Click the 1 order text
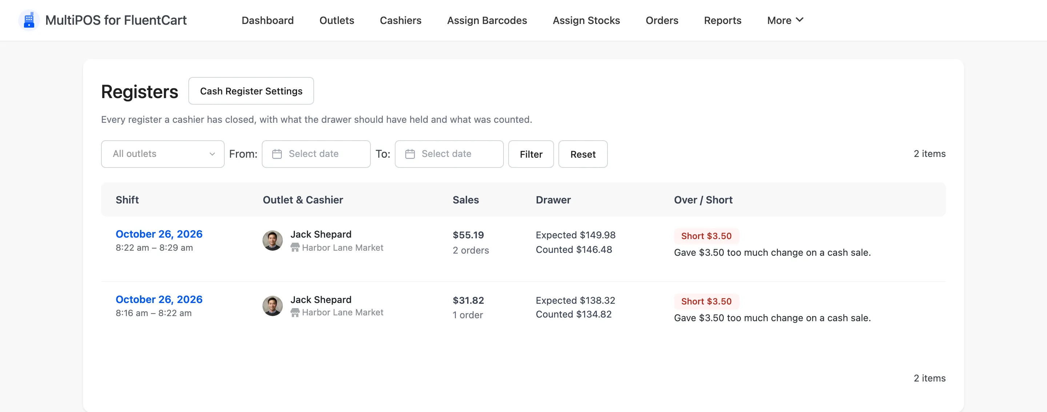The image size is (1047, 412). click(468, 315)
